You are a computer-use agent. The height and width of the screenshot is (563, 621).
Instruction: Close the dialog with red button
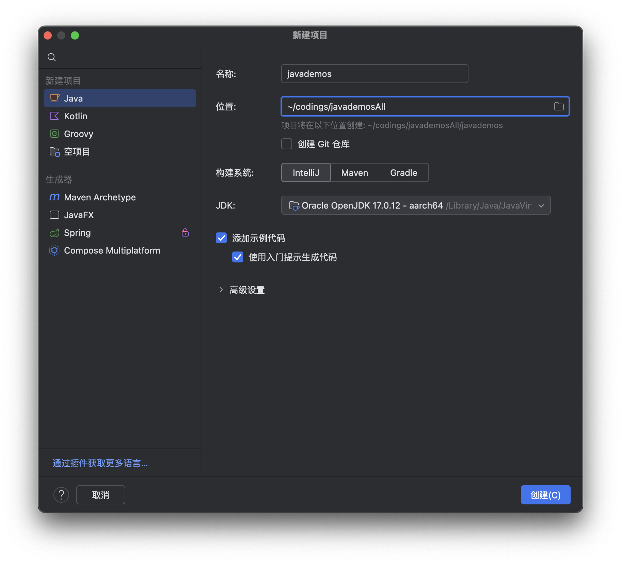[48, 35]
